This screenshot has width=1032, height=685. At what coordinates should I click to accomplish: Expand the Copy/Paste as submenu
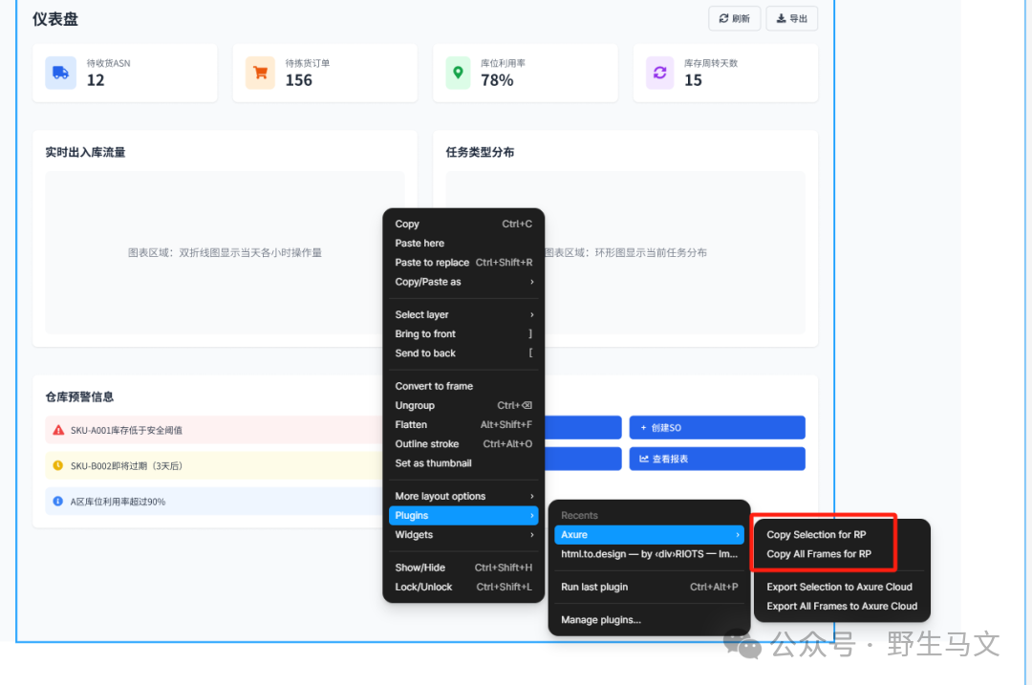point(463,282)
